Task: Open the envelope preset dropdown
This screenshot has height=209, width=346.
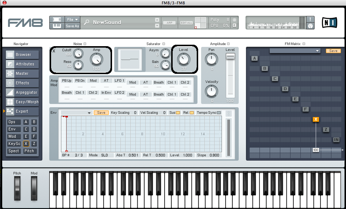Action: coord(76,113)
